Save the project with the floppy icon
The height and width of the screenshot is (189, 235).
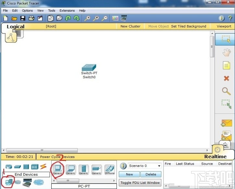tap(23, 18)
